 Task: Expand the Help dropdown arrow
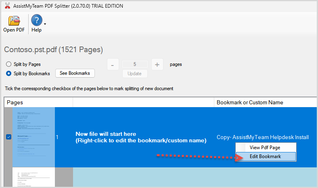click(x=45, y=24)
